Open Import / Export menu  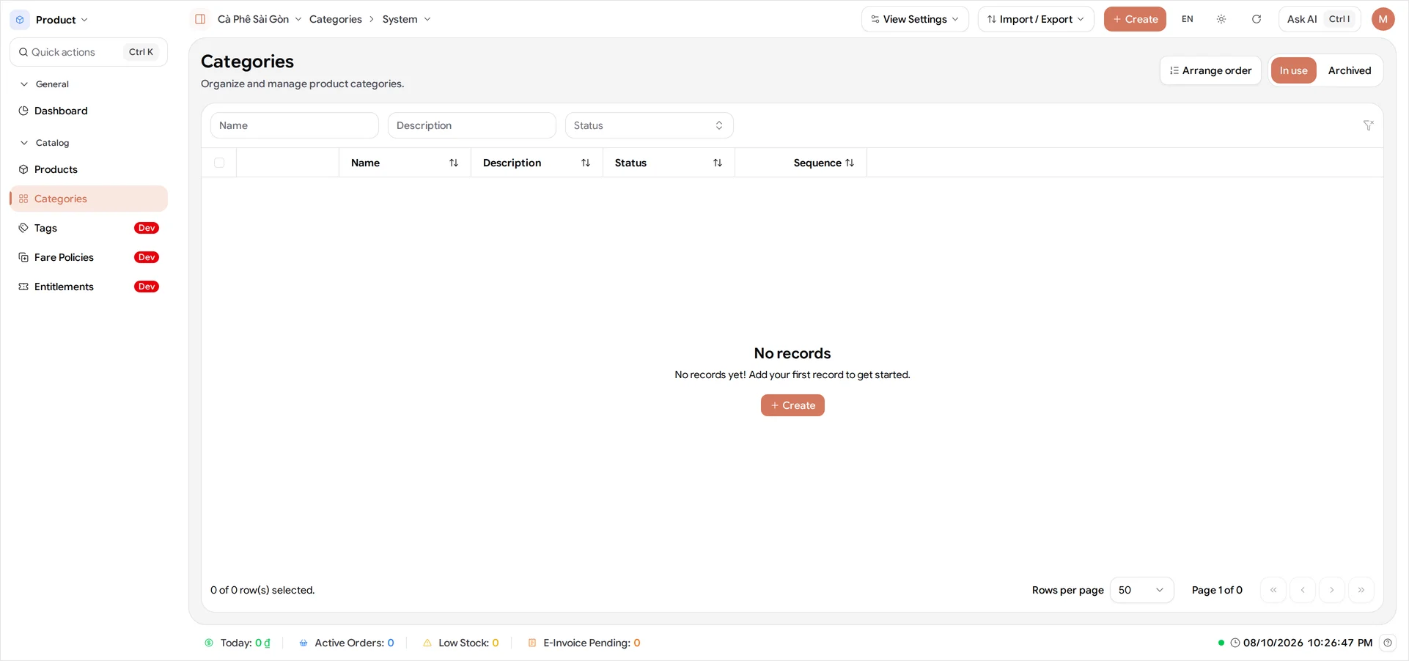pos(1035,19)
